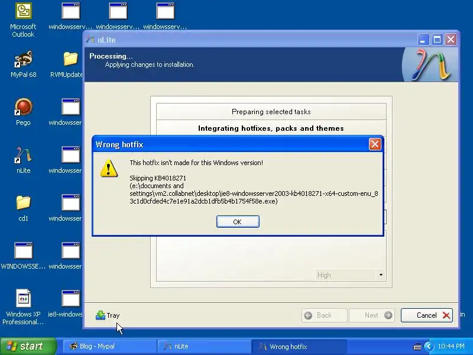The width and height of the screenshot is (473, 355).
Task: Select second windowsserv file in top row
Action: 118,17
